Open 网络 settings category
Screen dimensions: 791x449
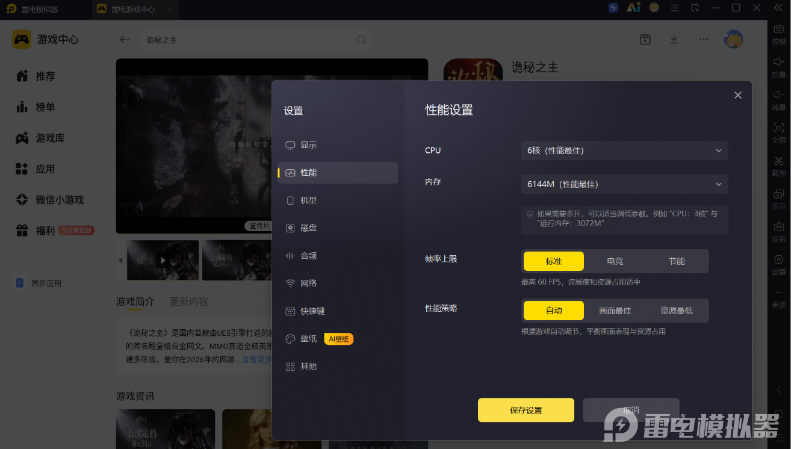[x=338, y=283]
